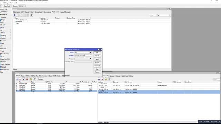Open the 'all' filter dropdown in Firewall window
Image resolution: width=221 pixels, height=124 pixels.
click(x=170, y=15)
